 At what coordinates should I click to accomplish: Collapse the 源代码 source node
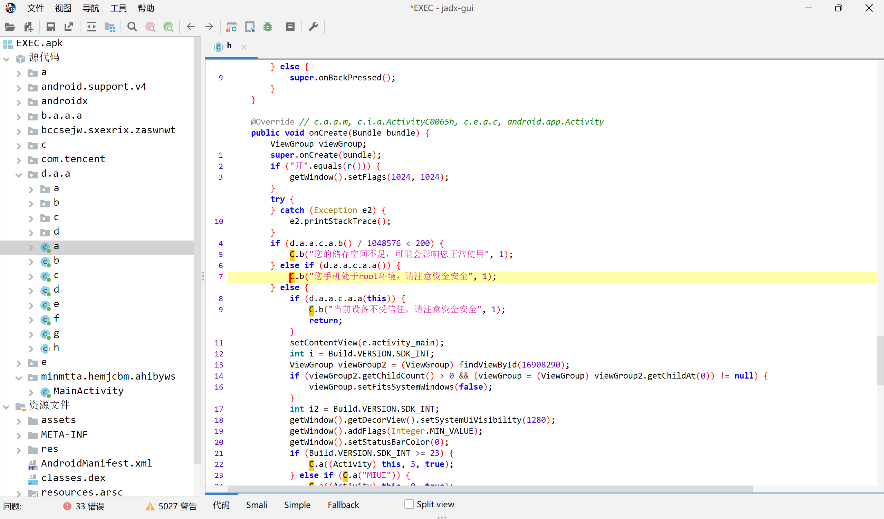click(x=6, y=59)
